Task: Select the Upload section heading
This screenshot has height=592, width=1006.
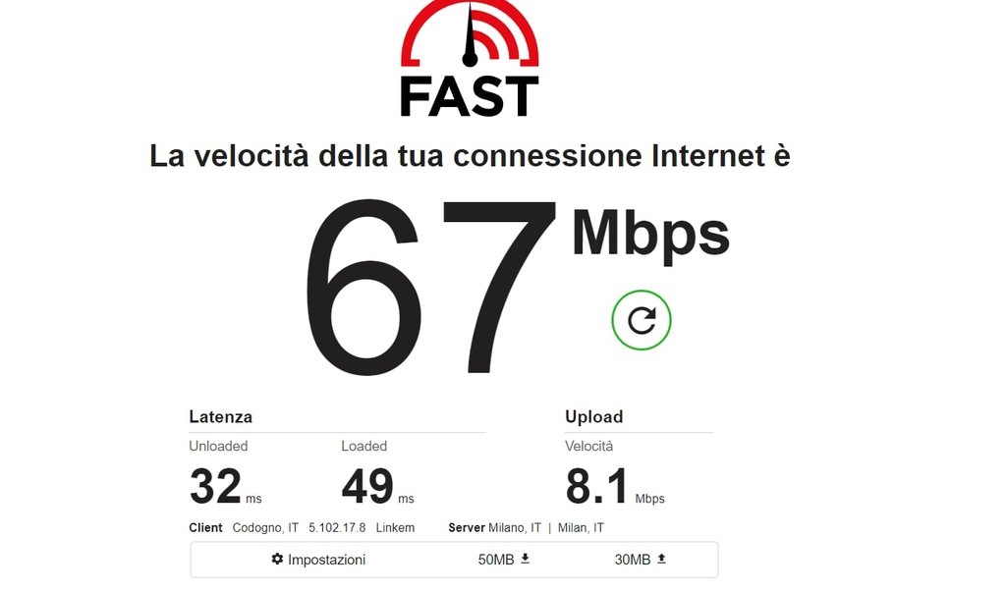Action: (593, 417)
